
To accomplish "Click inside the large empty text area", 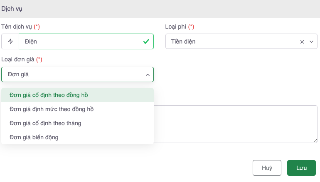I will tap(235, 124).
